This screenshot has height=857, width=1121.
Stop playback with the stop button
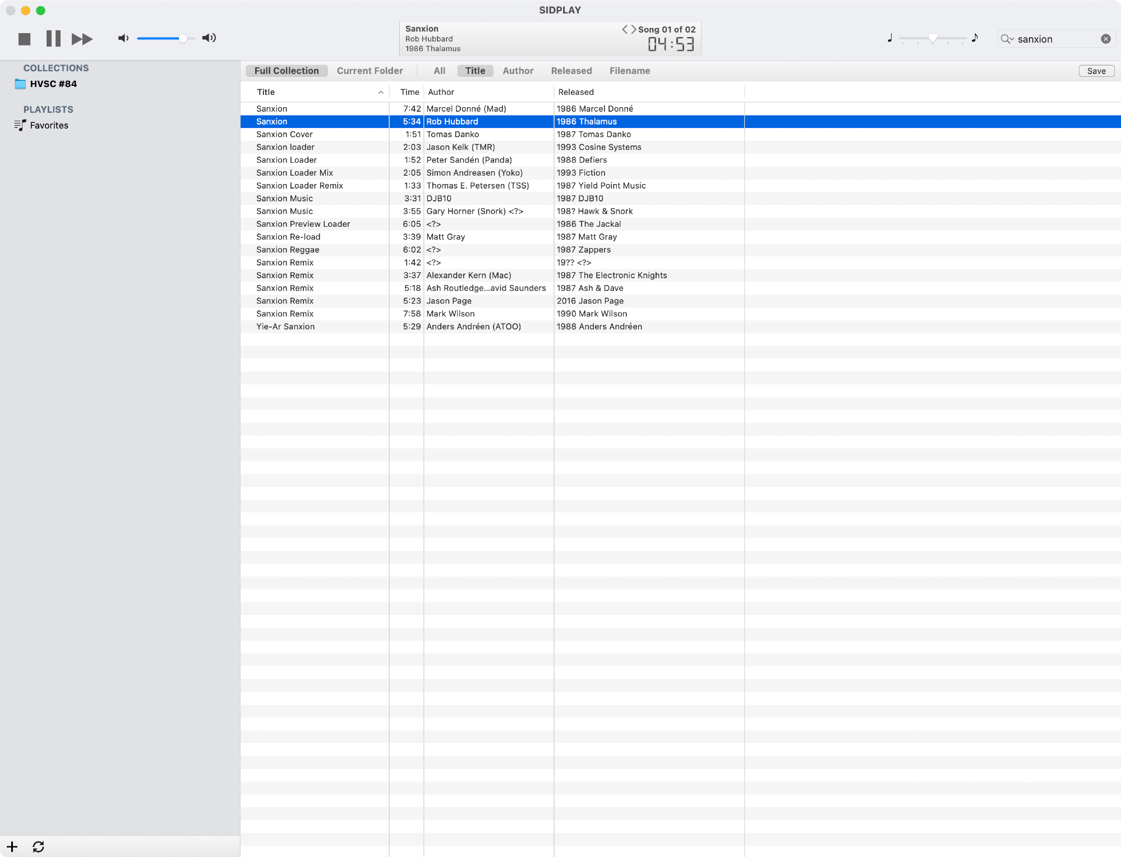pos(24,39)
